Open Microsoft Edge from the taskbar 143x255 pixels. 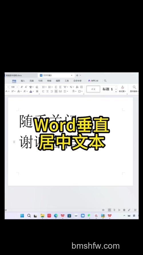click(x=56, y=216)
